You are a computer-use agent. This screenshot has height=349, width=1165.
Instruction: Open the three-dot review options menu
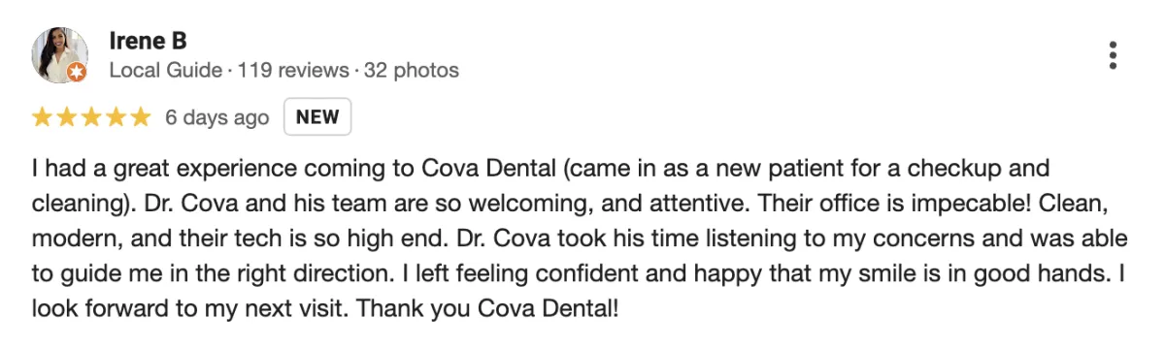point(1113,55)
